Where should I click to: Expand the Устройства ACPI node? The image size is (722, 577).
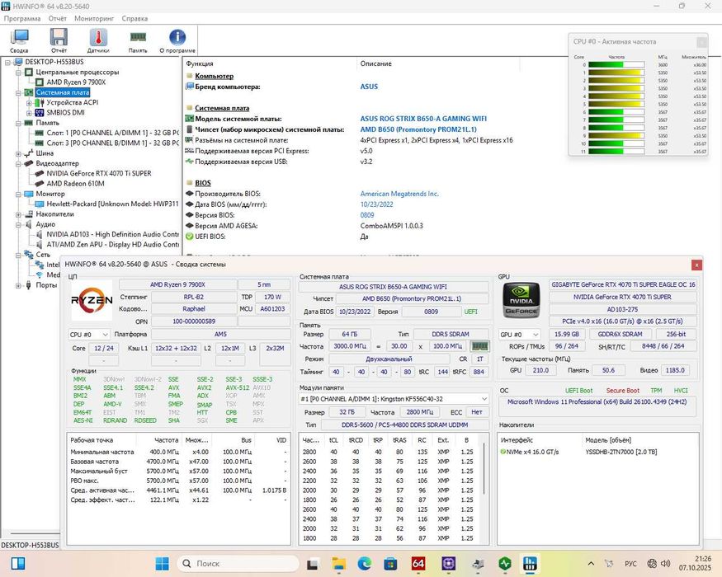point(29,102)
